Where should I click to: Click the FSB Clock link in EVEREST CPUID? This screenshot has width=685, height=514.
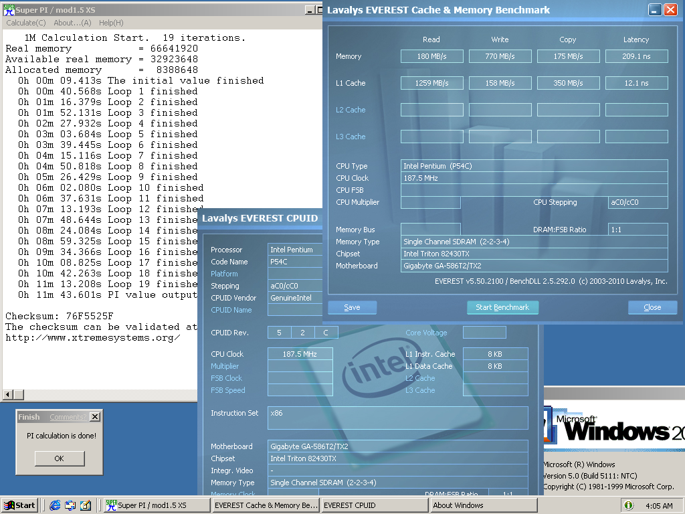226,378
